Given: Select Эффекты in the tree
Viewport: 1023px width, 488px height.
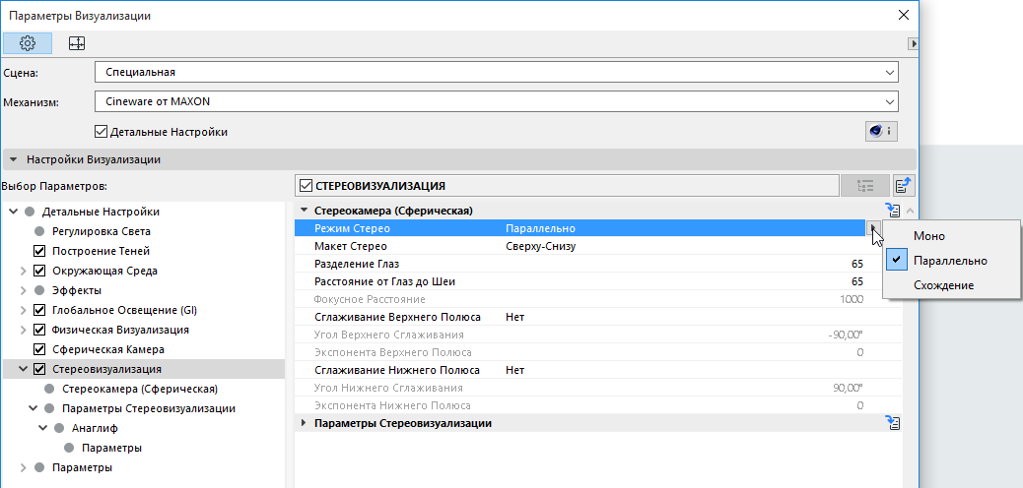Looking at the screenshot, I should click(x=77, y=290).
